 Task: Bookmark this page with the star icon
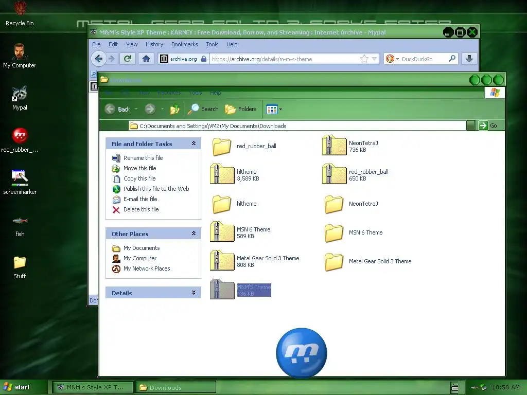click(x=364, y=59)
